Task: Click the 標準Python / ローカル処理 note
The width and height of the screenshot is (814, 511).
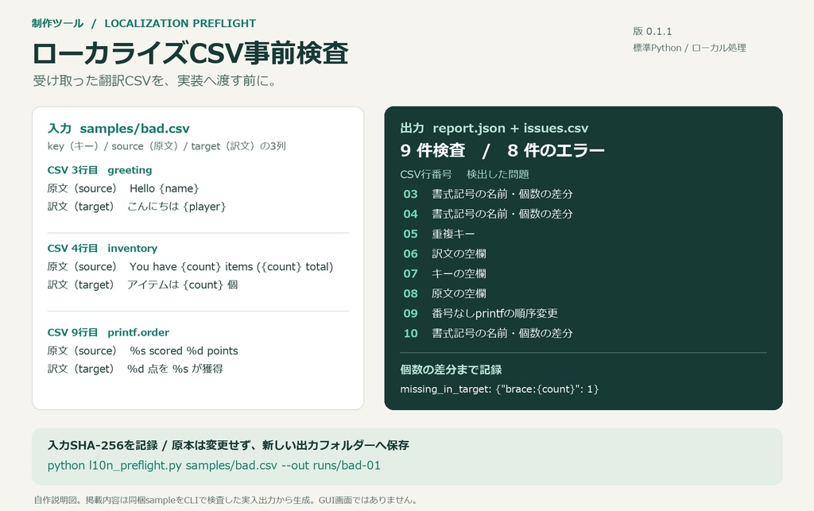Action: click(x=689, y=48)
